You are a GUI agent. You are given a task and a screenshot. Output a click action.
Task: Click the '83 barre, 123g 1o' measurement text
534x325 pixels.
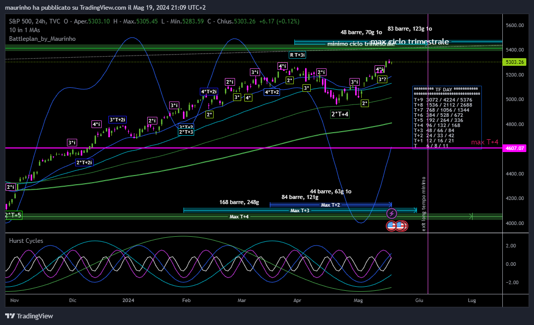410,29
